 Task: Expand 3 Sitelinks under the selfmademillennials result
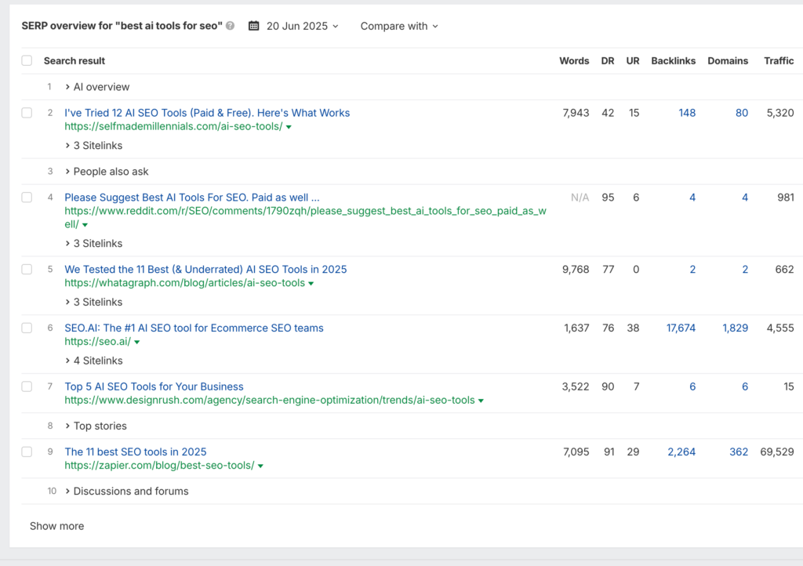pos(94,146)
